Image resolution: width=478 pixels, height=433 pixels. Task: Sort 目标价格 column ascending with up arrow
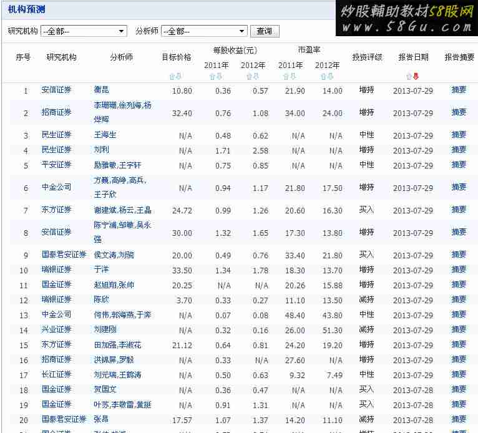[x=172, y=76]
